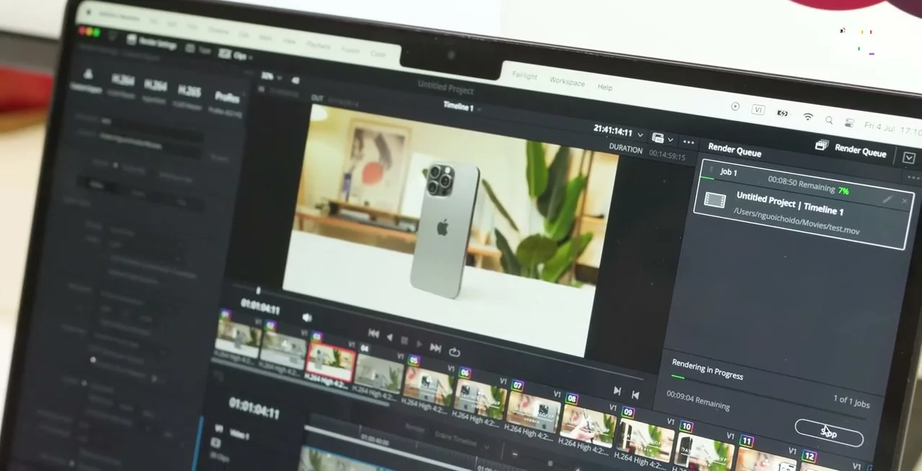
Task: Remove Job 1 from the queue
Action: coord(905,201)
